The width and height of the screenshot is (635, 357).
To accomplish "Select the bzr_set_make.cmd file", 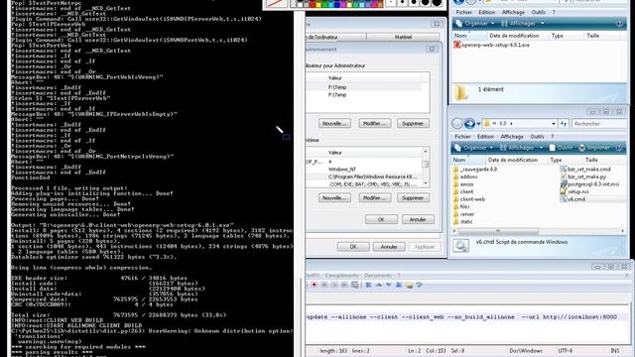I will (x=585, y=170).
